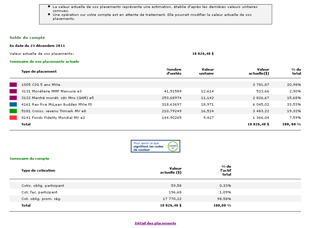Viewport: 315px width, 228px height.
Task: Click the Type de cotisation column header
Action: click(38, 171)
